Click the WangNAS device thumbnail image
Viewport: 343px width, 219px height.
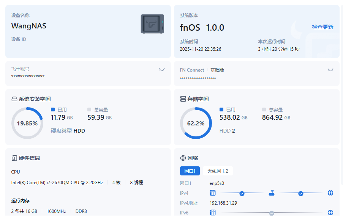[152, 24]
